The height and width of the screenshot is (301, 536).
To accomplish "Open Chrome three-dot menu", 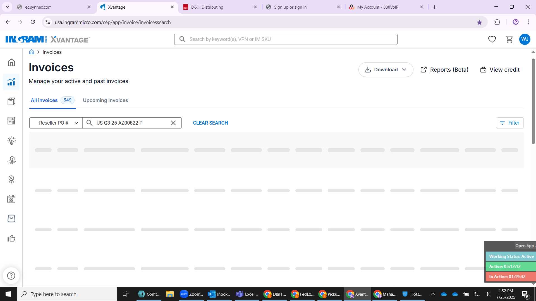I will tap(528, 22).
